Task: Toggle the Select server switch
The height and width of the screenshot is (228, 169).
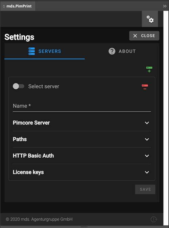Action: pos(19,86)
